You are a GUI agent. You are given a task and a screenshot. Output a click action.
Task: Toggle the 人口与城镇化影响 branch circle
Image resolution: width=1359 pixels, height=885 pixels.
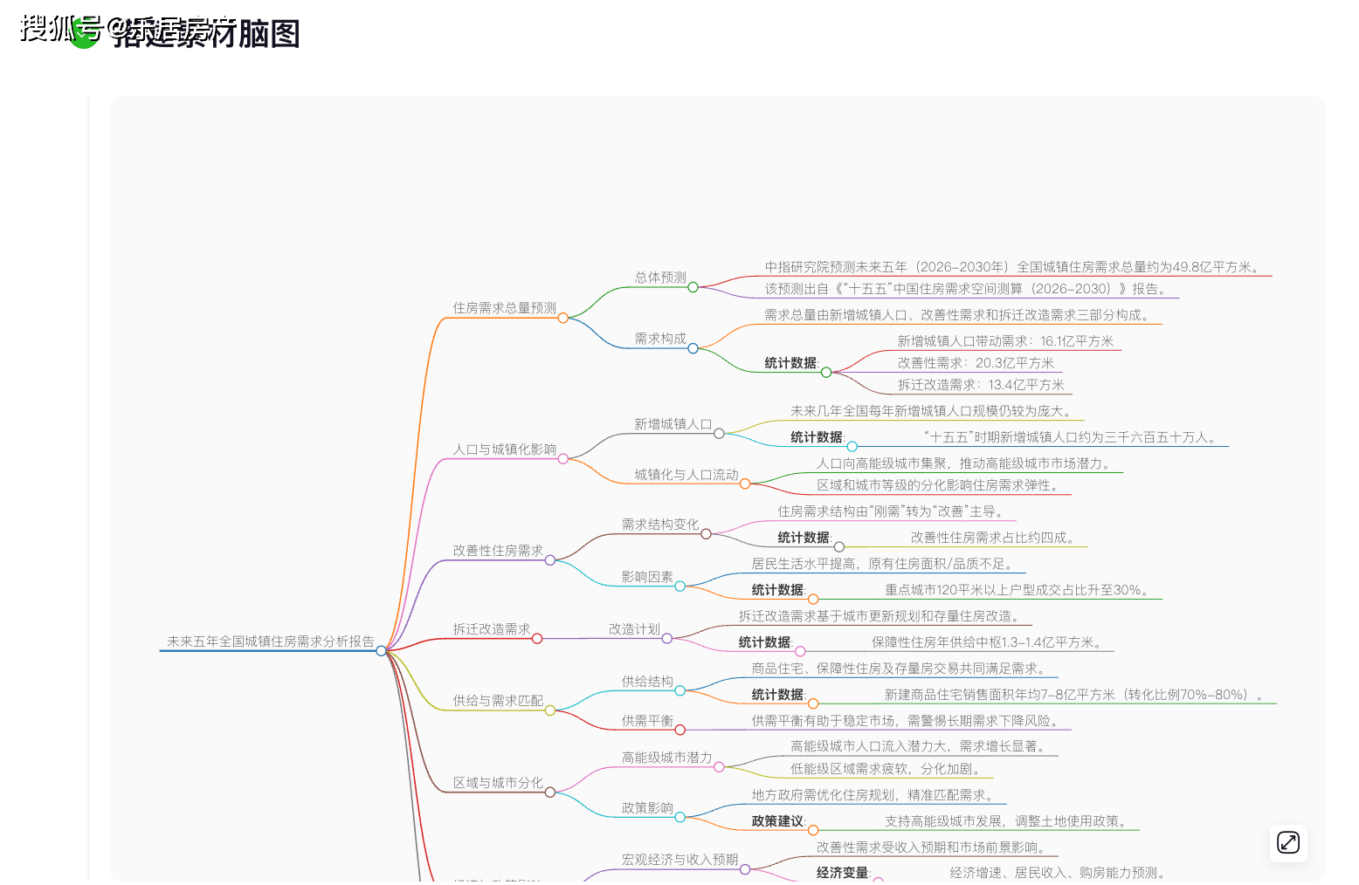point(563,459)
